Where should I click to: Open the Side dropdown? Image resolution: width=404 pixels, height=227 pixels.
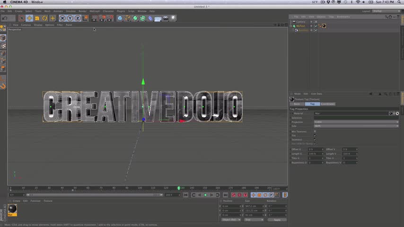[x=356, y=126]
